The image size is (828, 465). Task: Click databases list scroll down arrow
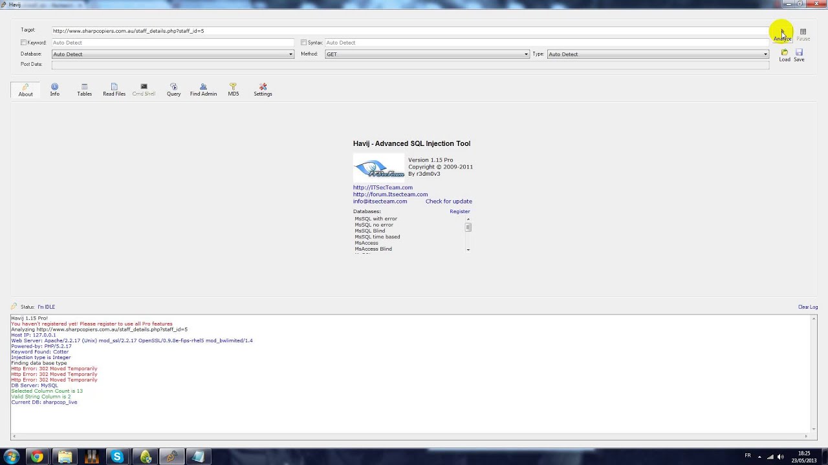tap(468, 249)
